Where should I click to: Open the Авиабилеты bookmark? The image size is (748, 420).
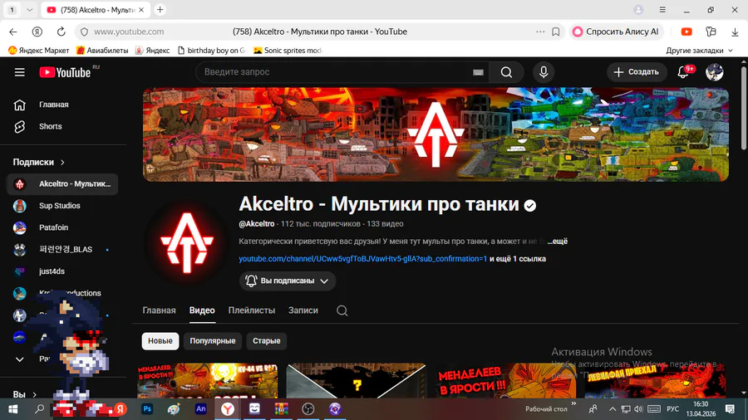(x=102, y=51)
